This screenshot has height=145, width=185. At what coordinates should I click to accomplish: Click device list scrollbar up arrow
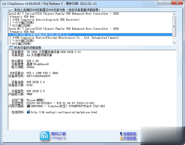point(174,14)
